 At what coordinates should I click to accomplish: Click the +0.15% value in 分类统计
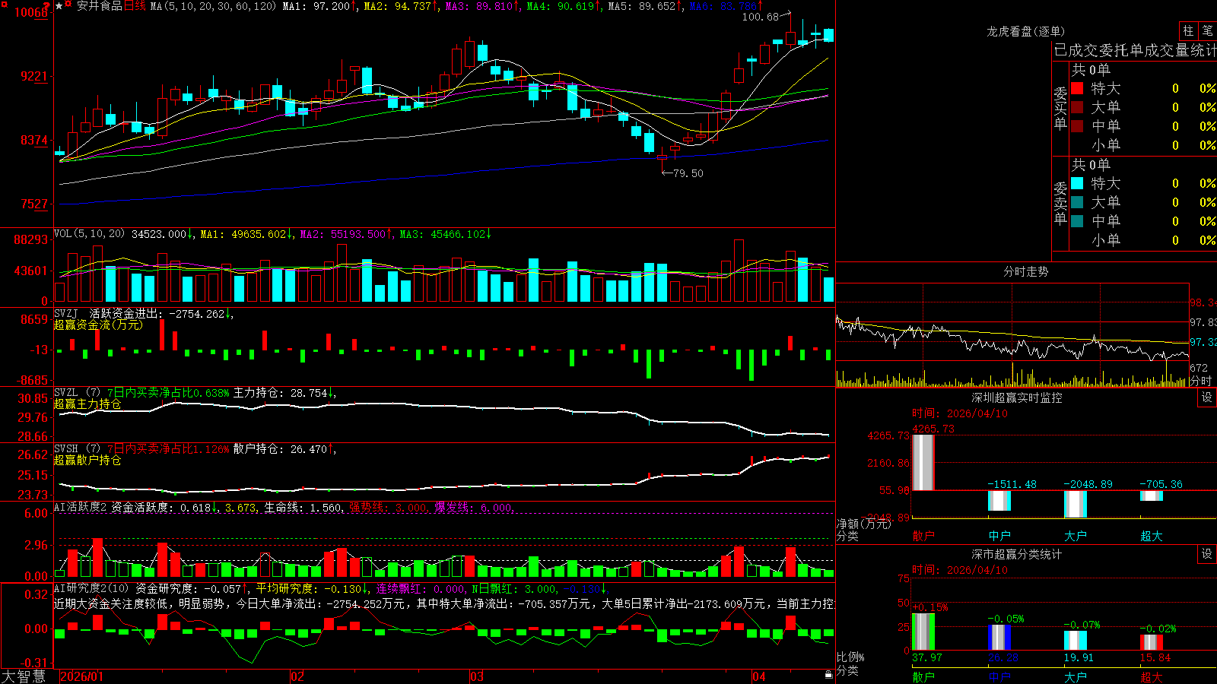pyautogui.click(x=930, y=607)
